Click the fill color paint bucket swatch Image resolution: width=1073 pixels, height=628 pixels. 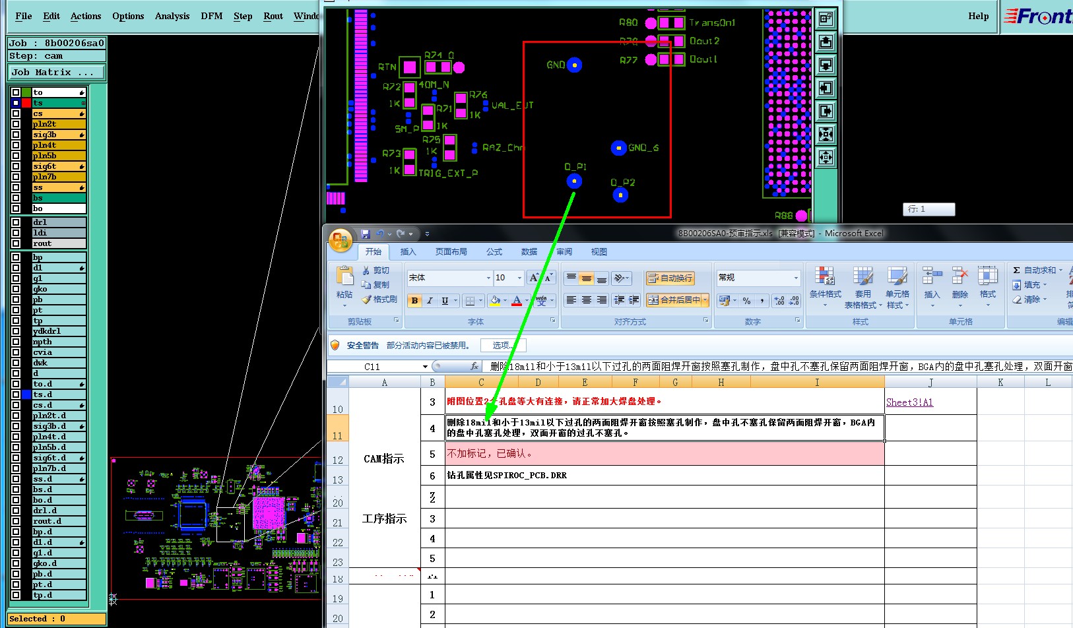coord(496,301)
